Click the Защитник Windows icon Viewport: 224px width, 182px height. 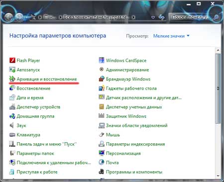[x=102, y=116]
